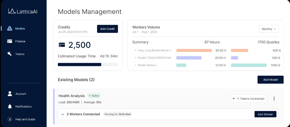Click the LatticaAI logo

[x=23, y=11]
